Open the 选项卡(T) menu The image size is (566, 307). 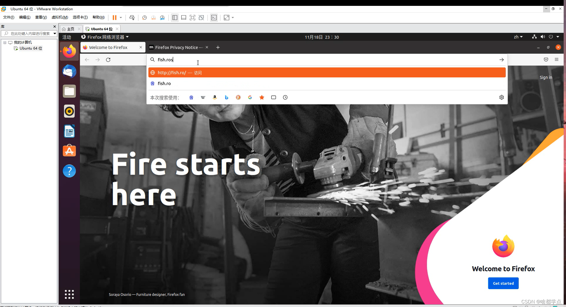click(80, 17)
